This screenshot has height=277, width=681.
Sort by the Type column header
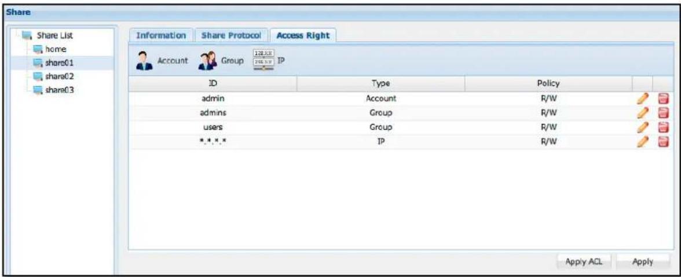(381, 83)
